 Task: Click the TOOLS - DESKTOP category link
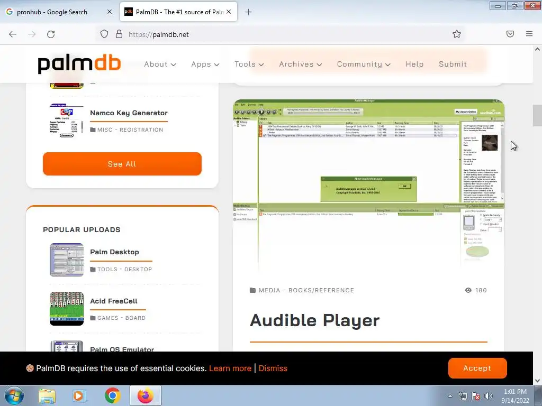(x=124, y=269)
